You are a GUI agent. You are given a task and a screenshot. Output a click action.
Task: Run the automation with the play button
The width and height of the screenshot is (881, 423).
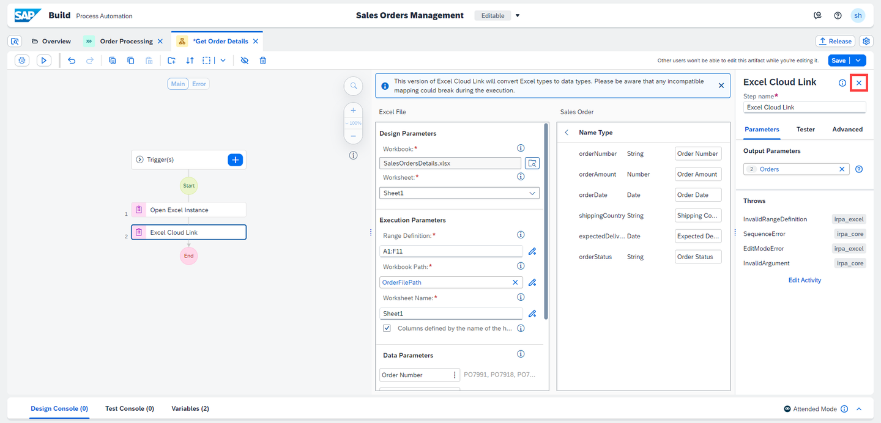coord(43,61)
